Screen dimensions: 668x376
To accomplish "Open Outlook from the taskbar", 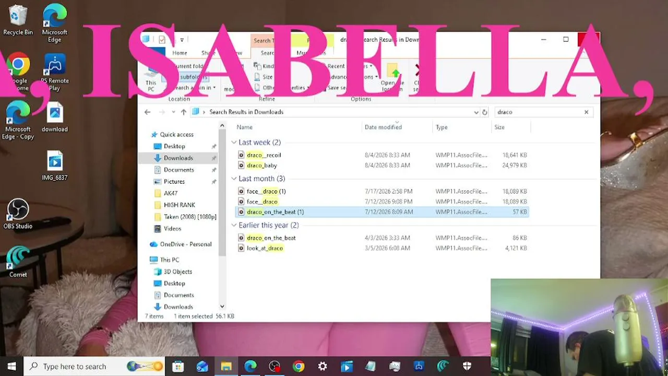I will (202, 366).
